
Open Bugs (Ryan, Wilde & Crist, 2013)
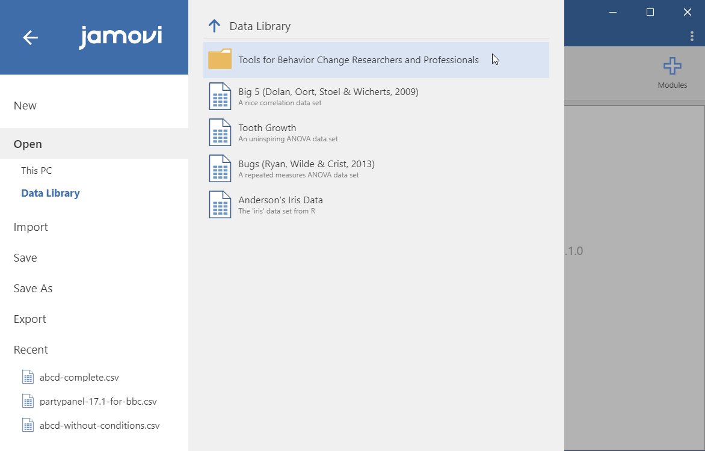pos(376,168)
